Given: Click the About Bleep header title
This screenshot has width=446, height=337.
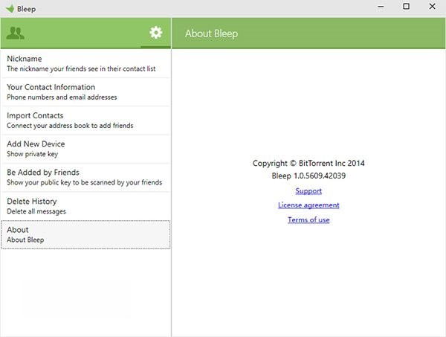Looking at the screenshot, I should pos(211,33).
